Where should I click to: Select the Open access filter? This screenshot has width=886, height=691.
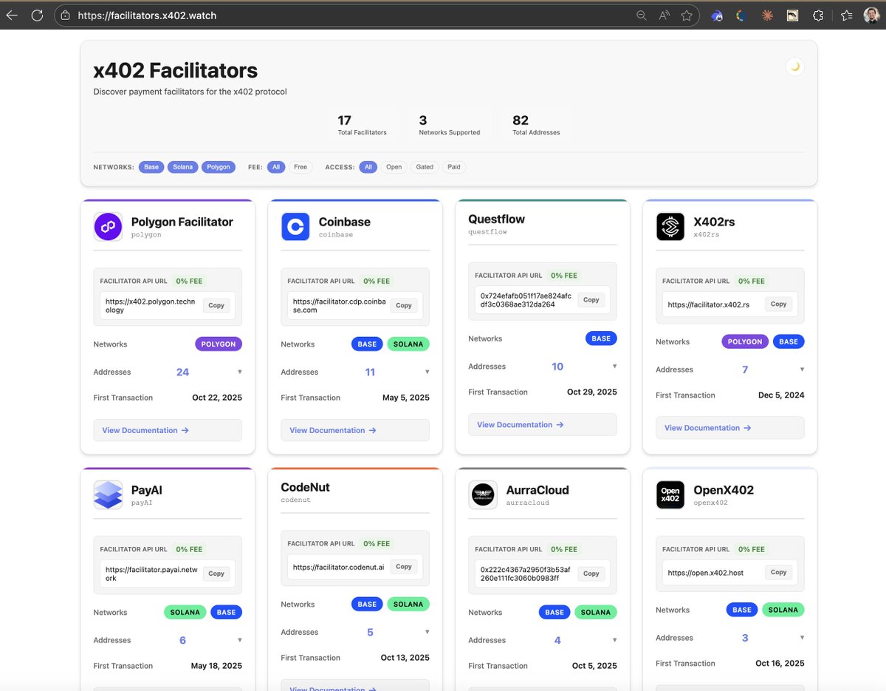[394, 167]
